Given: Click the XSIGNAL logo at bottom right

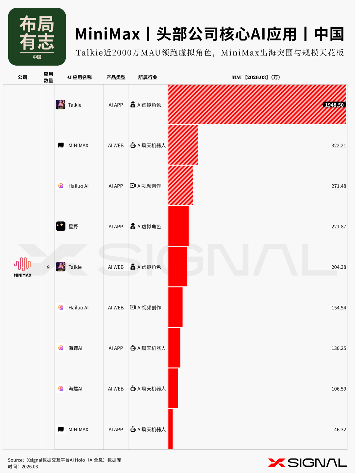Looking at the screenshot, I should pos(307,462).
